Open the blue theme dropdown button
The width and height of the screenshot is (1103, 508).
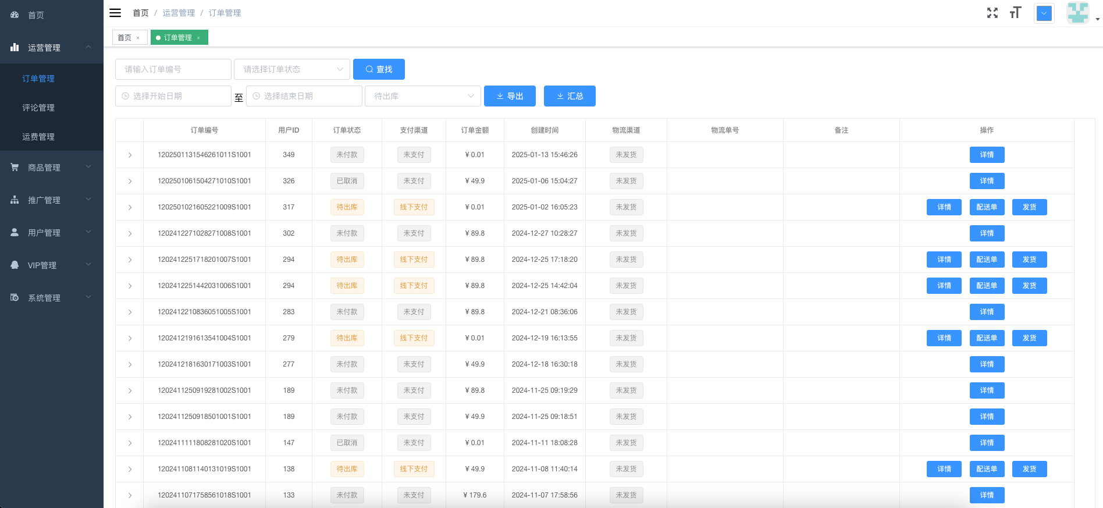coord(1044,13)
